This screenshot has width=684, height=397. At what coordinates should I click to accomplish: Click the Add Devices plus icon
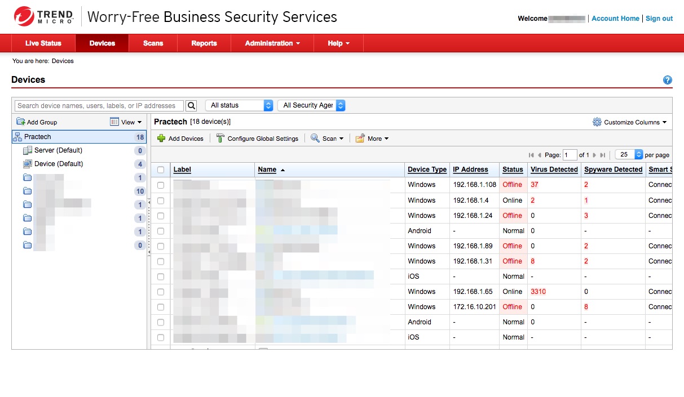tap(161, 139)
